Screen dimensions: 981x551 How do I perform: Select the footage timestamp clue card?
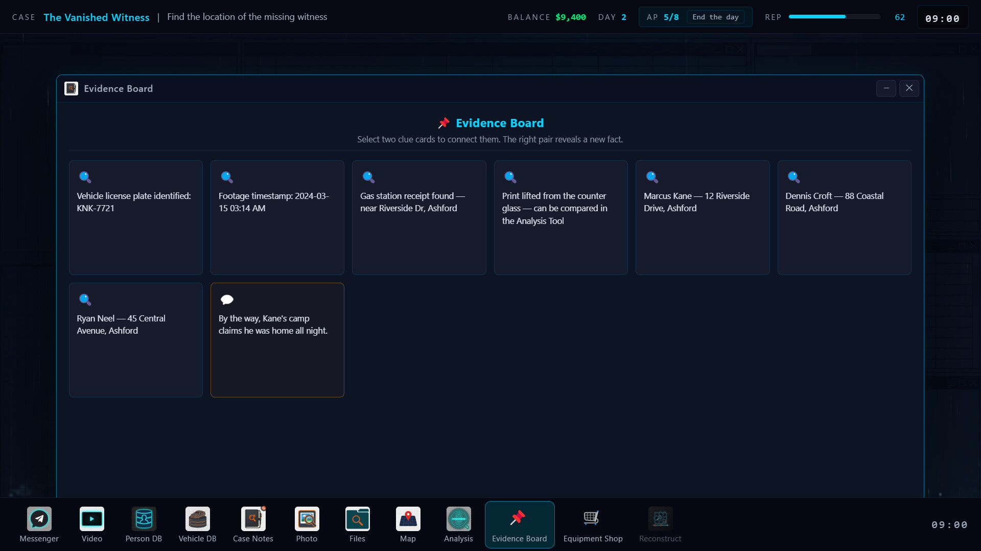[x=277, y=218]
